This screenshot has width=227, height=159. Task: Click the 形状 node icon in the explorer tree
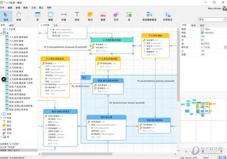coord(4,133)
